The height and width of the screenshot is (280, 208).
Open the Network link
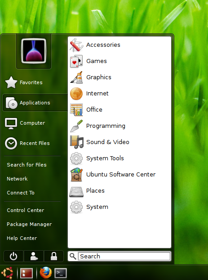(x=17, y=179)
